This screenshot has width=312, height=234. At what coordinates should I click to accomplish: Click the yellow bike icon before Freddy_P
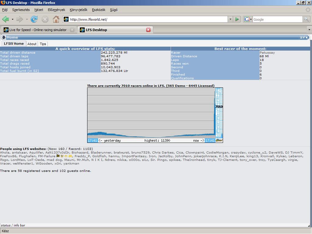coord(70,156)
